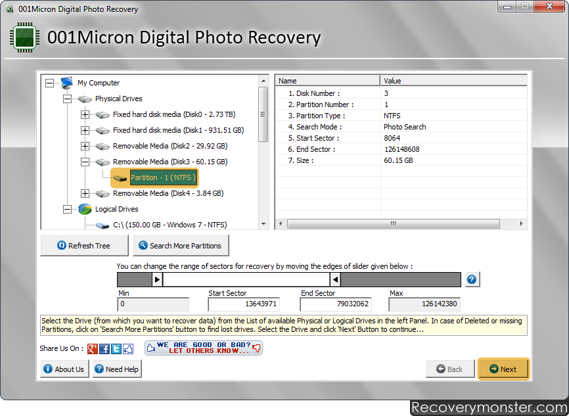Select Partition - 1 (NTFS) tree item
This screenshot has height=416, width=569.
[x=164, y=177]
